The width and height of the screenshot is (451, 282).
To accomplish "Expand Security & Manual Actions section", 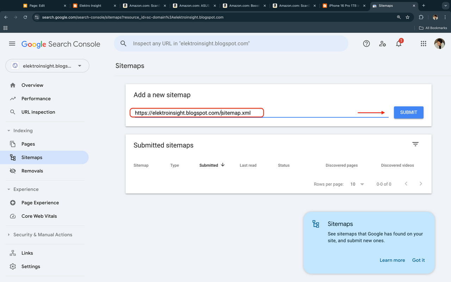I will click(x=9, y=235).
